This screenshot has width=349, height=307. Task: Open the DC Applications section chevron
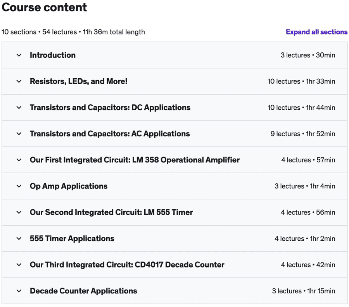click(19, 107)
